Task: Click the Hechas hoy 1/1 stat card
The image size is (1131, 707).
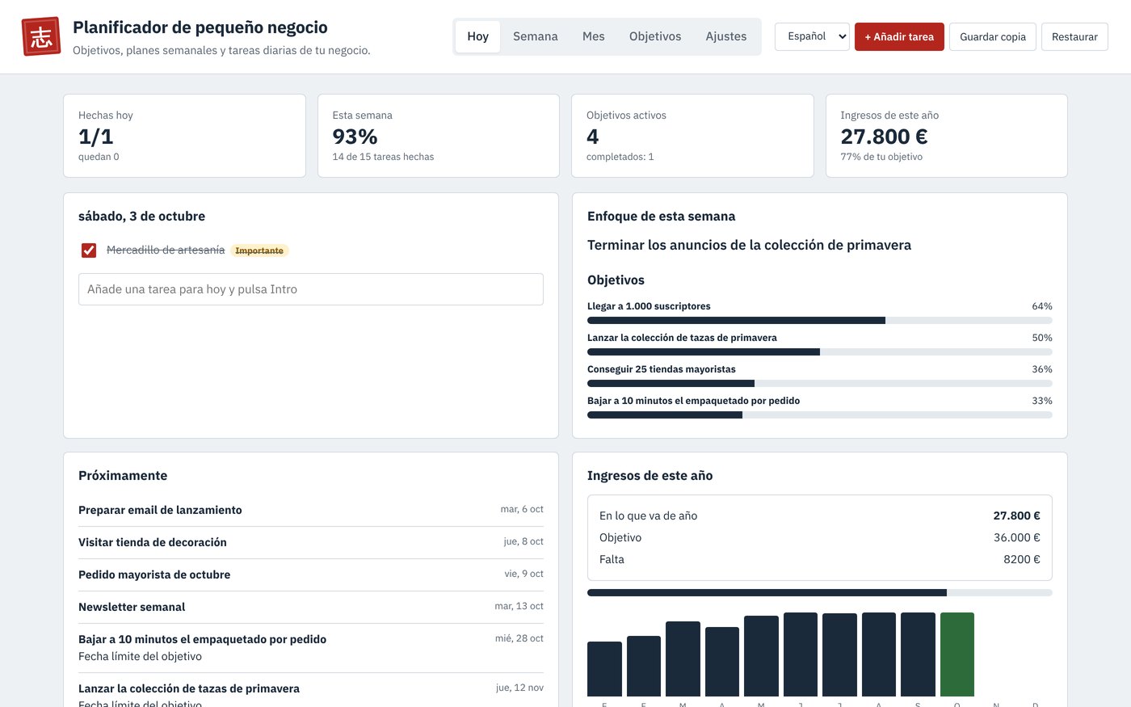Action: coord(184,136)
